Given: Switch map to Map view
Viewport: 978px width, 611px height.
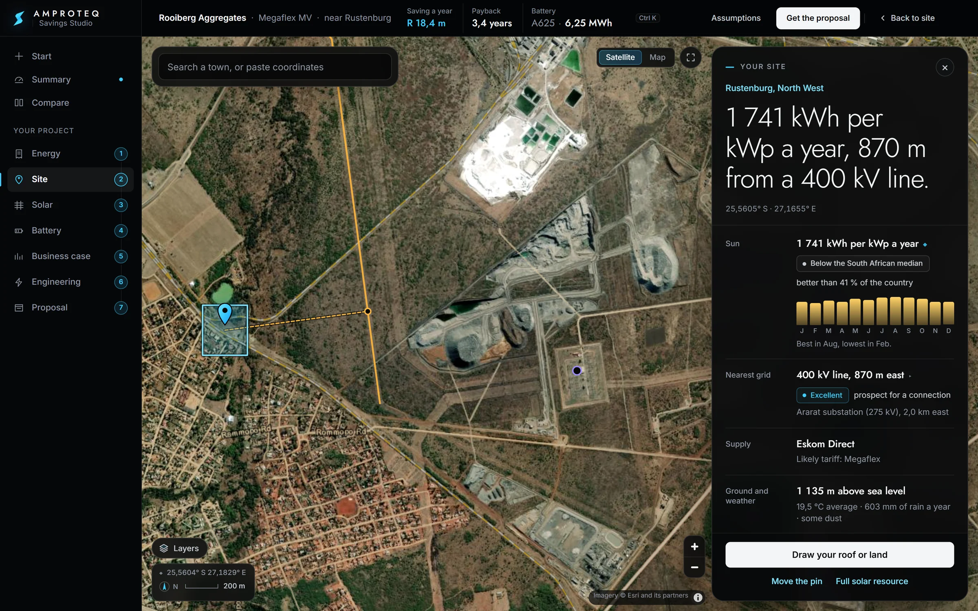Looking at the screenshot, I should 657,57.
